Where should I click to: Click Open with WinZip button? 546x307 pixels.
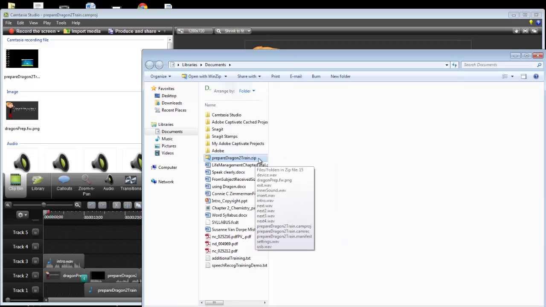201,76
